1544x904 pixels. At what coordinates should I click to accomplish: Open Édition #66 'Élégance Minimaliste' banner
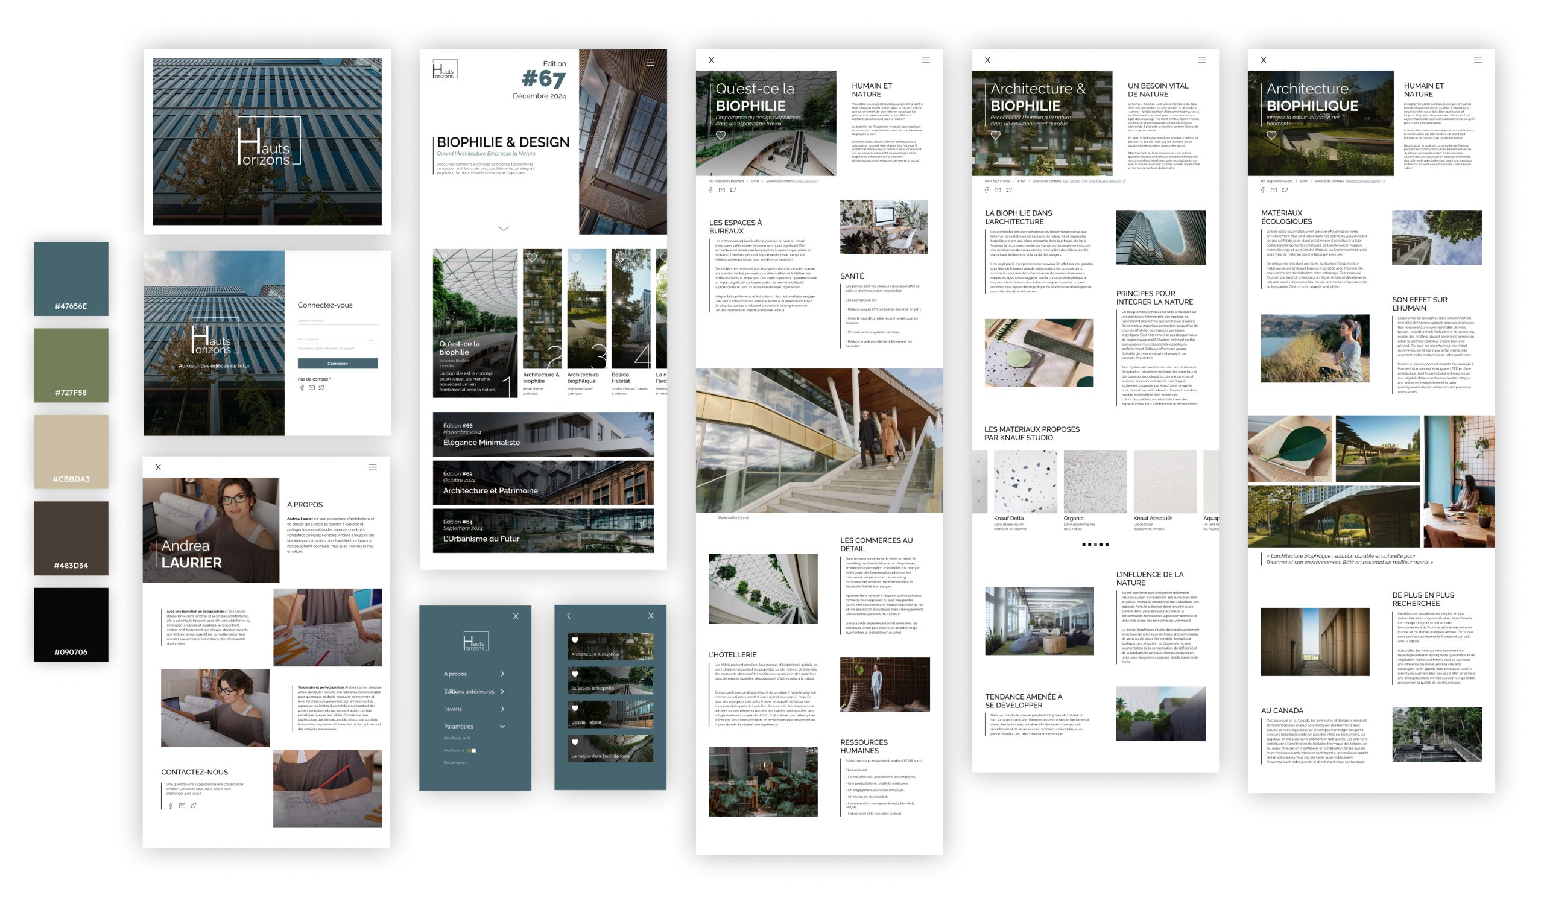(543, 435)
